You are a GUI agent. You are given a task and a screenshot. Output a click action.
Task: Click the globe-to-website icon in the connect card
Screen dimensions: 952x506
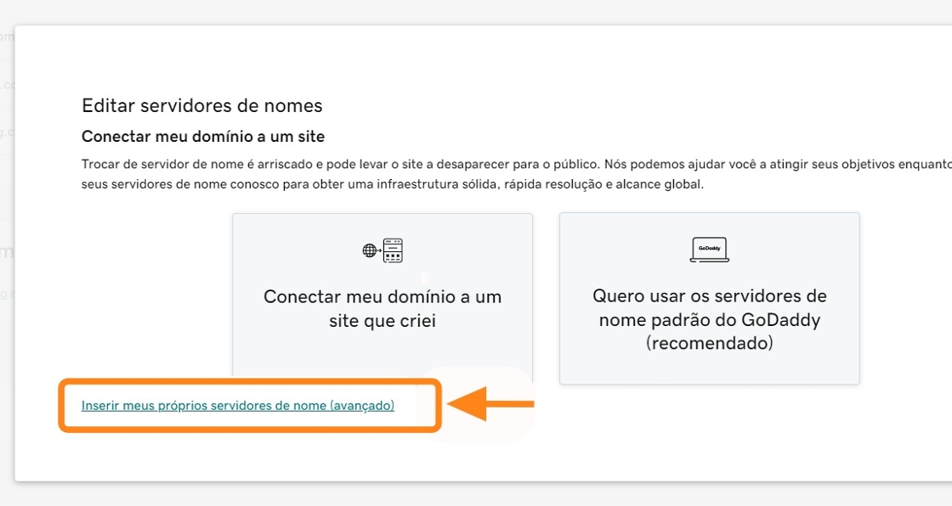click(x=382, y=250)
